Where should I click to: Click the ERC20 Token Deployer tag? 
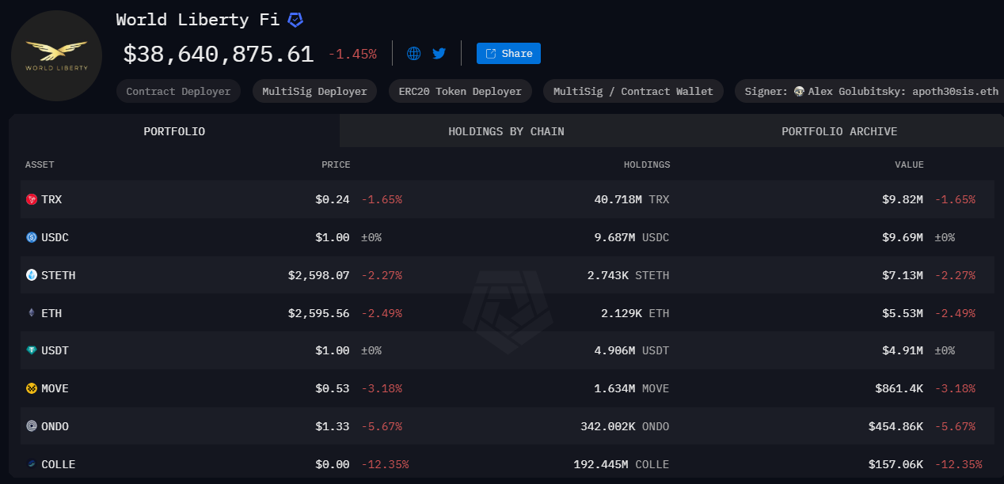(460, 91)
